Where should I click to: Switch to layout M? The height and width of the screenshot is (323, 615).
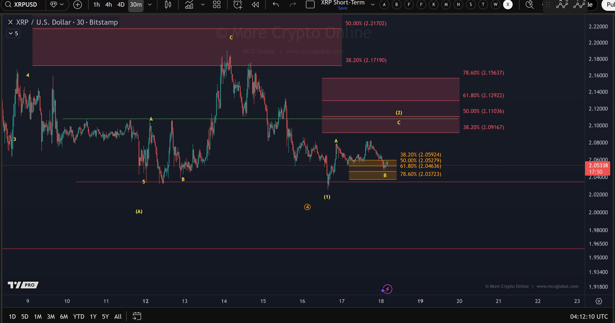click(x=446, y=5)
